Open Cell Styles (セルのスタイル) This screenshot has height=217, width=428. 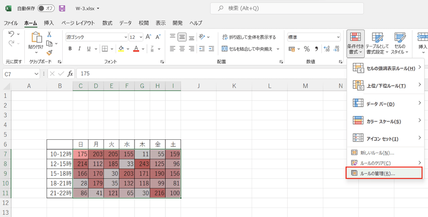[399, 44]
